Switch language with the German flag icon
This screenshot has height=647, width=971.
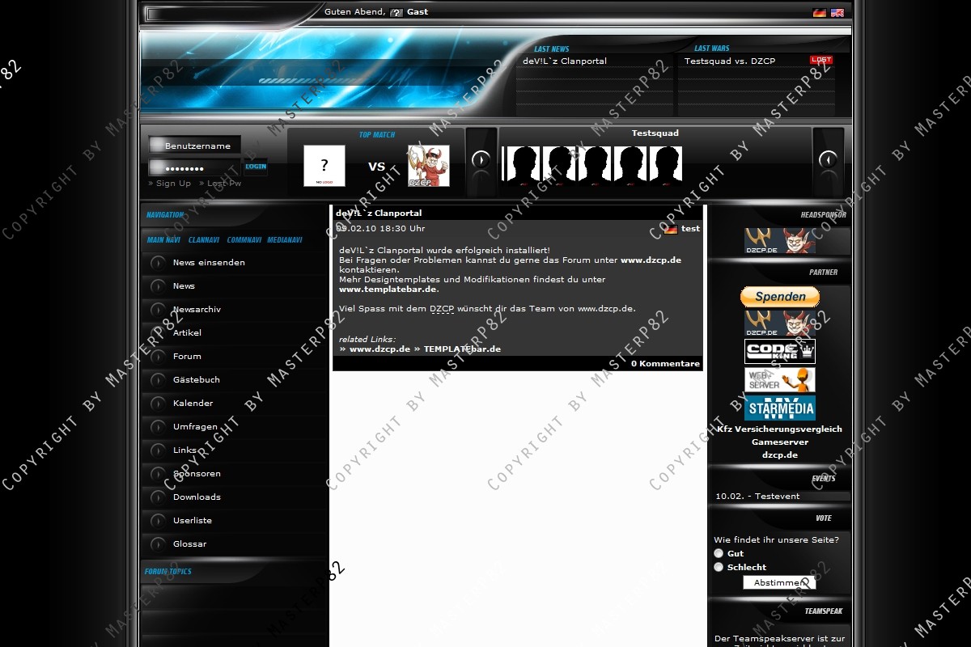tap(819, 13)
